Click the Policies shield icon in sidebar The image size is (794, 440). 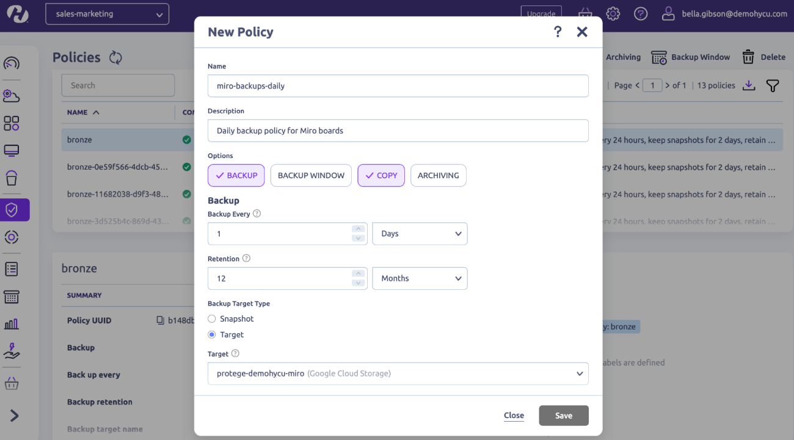12,210
